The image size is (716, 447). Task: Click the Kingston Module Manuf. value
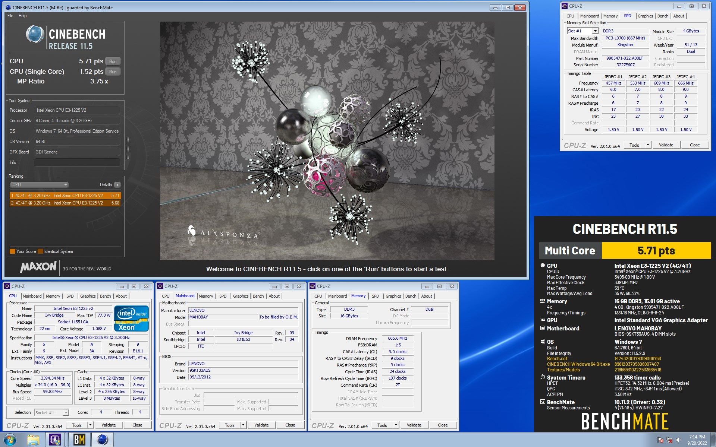tap(625, 45)
